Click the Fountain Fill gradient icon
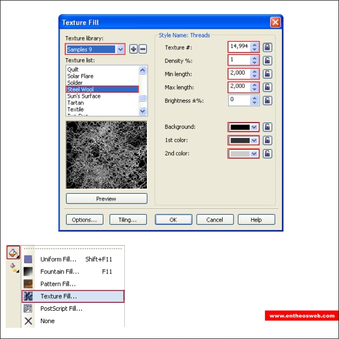 click(28, 272)
